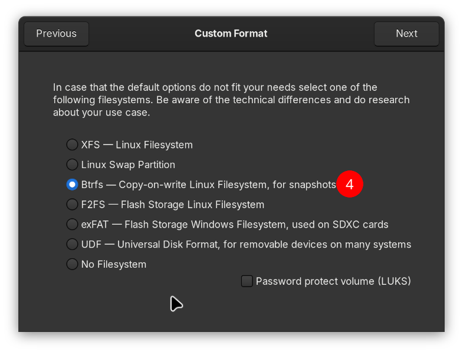
Task: Click the red number 4 badge
Action: [x=350, y=185]
